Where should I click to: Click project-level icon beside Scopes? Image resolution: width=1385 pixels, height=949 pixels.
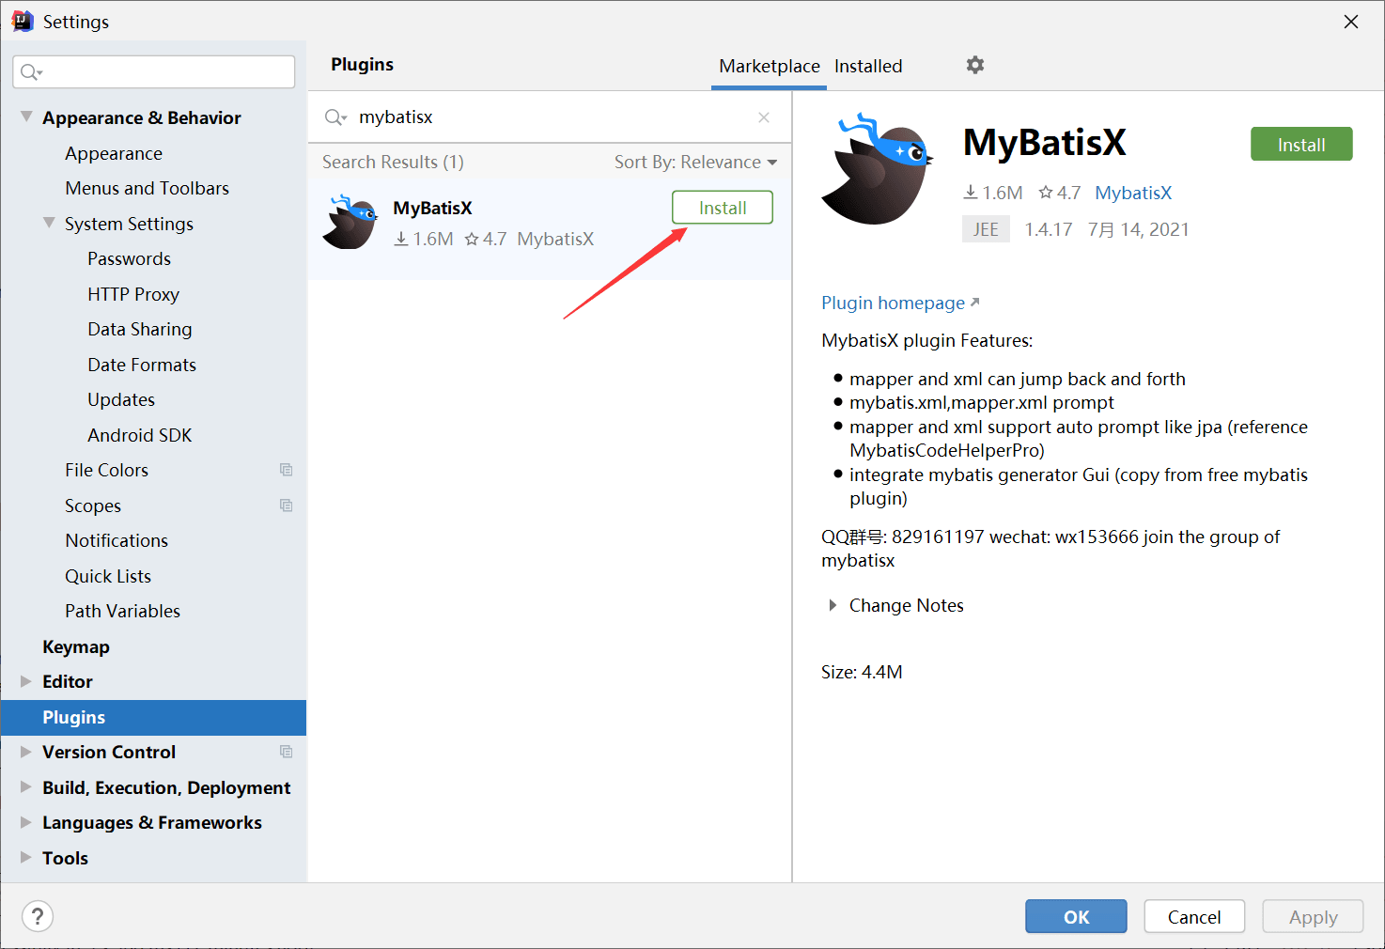[x=287, y=506]
